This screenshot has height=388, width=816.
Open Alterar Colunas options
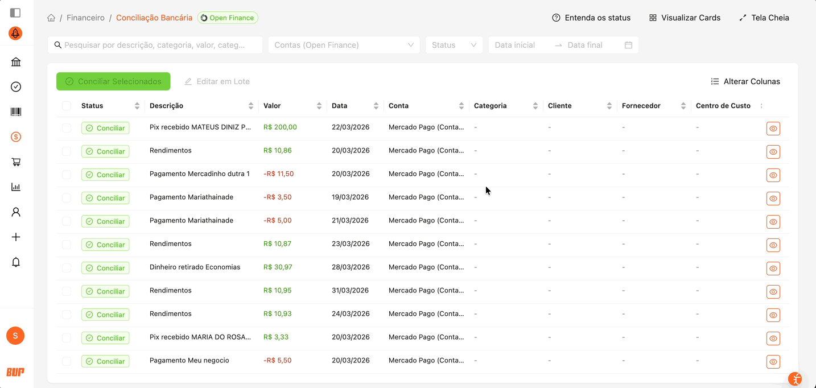745,81
